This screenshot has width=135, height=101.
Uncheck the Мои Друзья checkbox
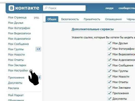pos(109,43)
